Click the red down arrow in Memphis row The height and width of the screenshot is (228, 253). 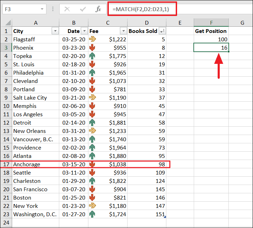point(92,106)
